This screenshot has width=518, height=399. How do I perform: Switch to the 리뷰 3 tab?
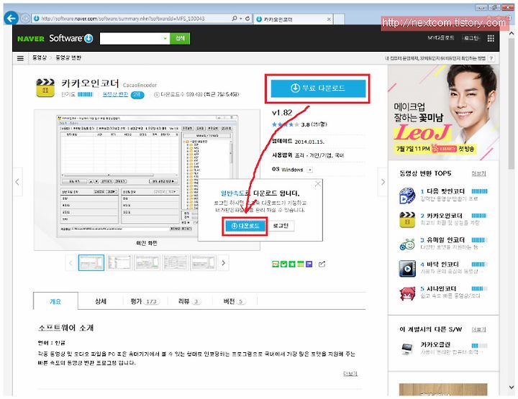(189, 301)
